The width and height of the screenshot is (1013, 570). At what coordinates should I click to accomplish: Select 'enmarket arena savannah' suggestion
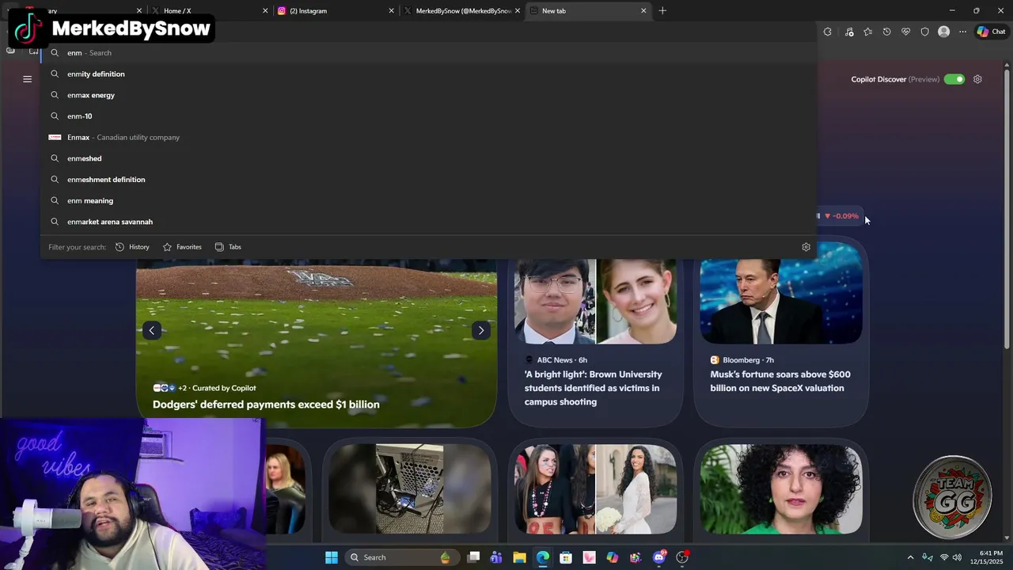coord(428,222)
